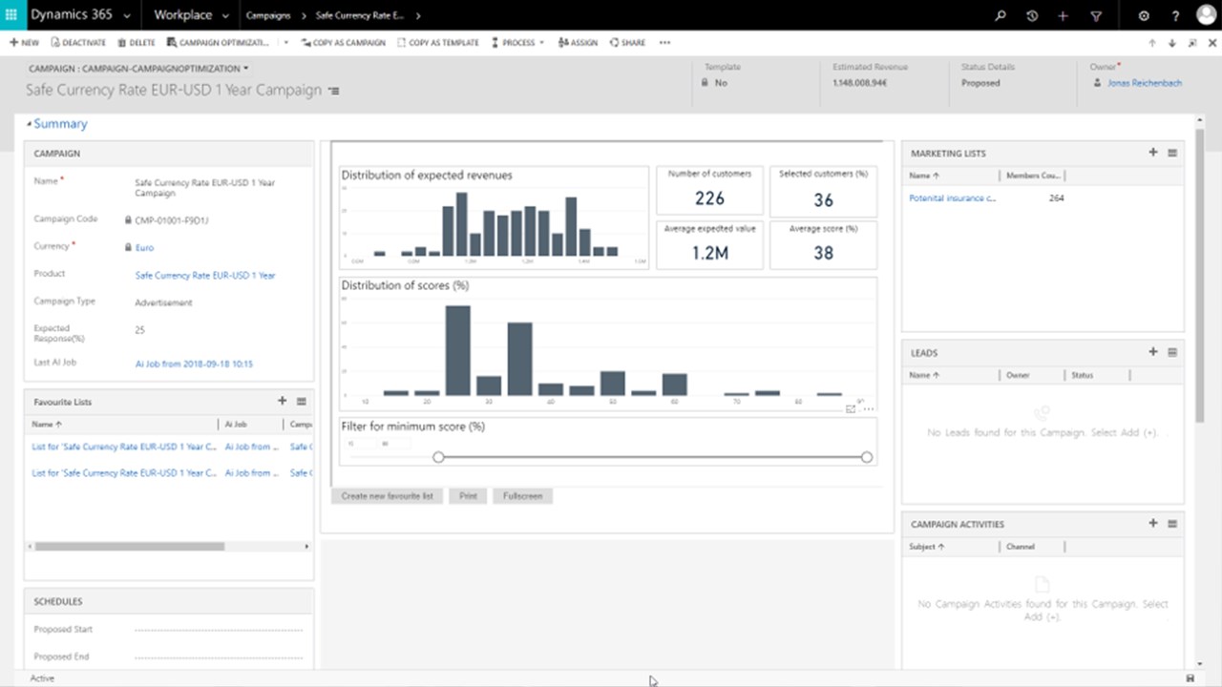Click the page vertical scrollbar
Image resolution: width=1222 pixels, height=687 pixels.
[x=1200, y=275]
